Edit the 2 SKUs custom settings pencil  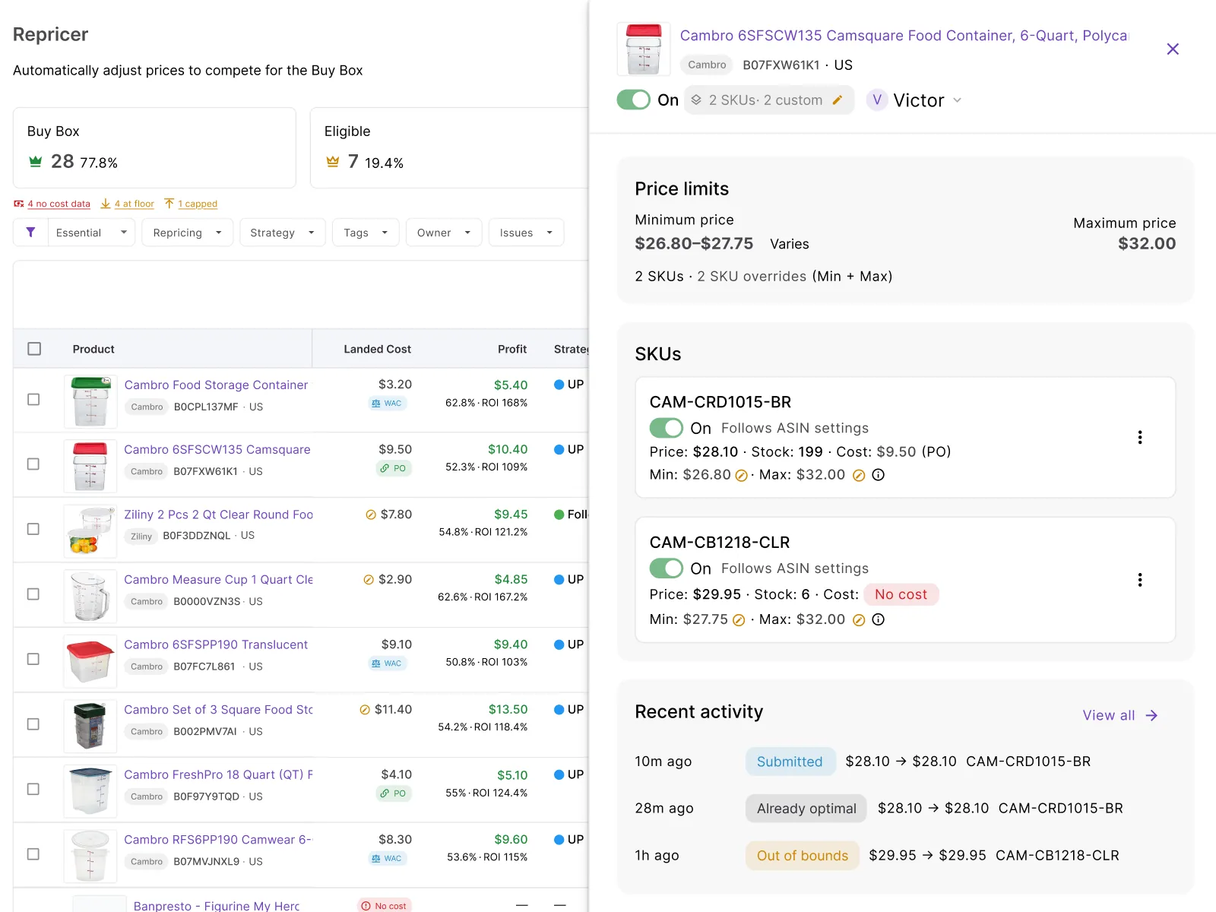tap(838, 100)
